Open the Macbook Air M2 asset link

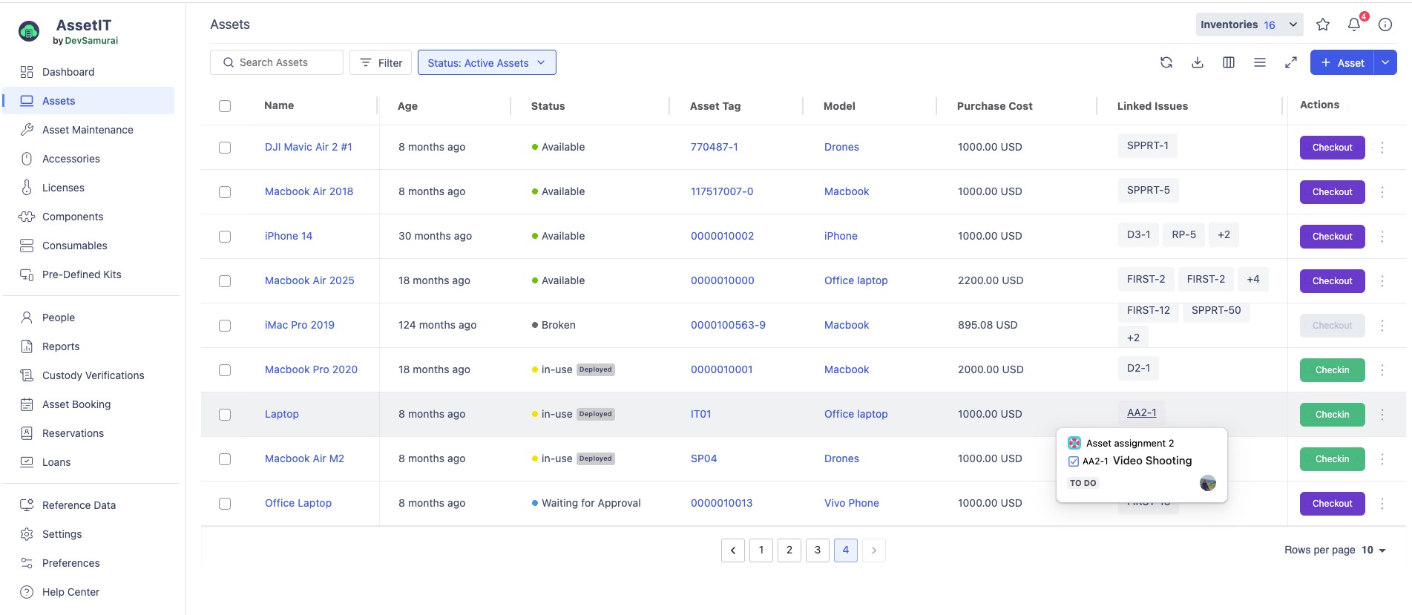[x=304, y=458]
